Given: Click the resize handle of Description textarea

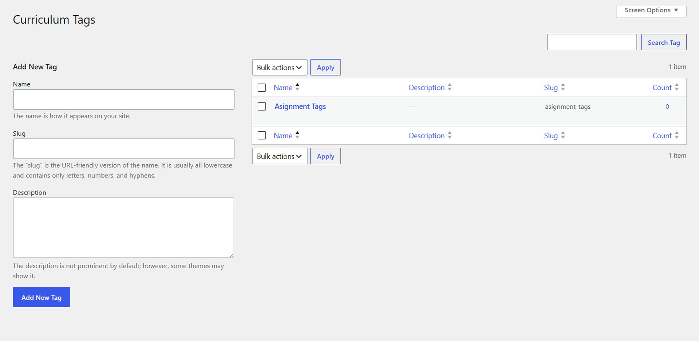Looking at the screenshot, I should pos(232,255).
